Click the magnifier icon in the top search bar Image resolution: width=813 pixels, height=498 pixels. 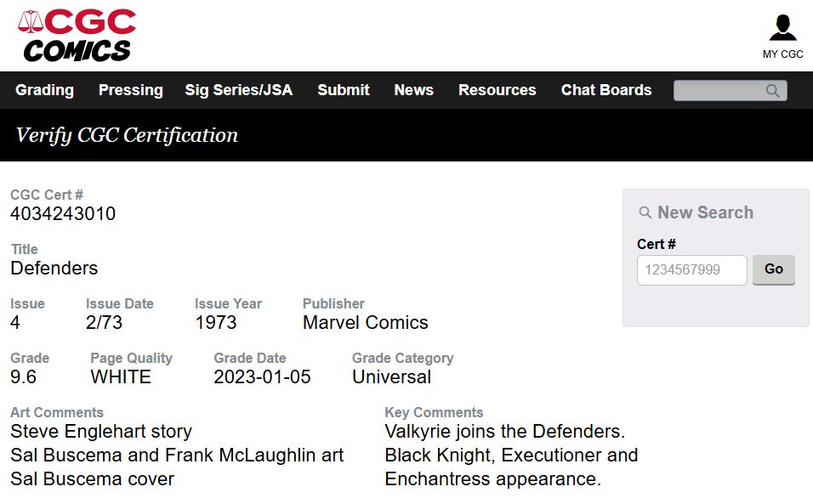772,91
